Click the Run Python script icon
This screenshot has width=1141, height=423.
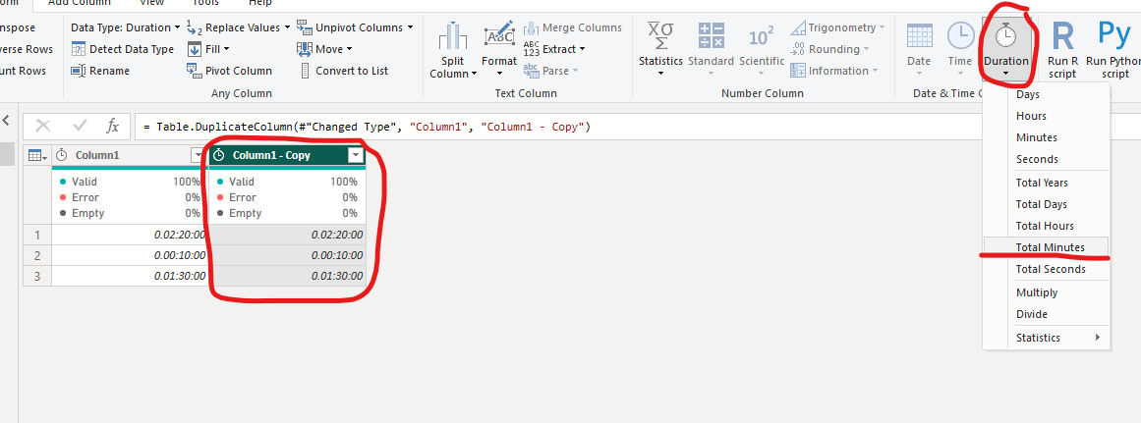coord(1113,48)
